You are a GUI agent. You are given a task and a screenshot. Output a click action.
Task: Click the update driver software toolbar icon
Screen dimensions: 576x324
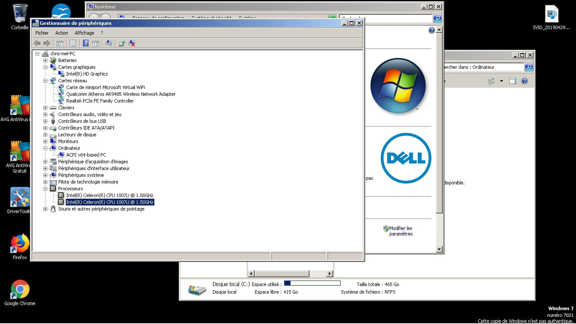click(122, 43)
